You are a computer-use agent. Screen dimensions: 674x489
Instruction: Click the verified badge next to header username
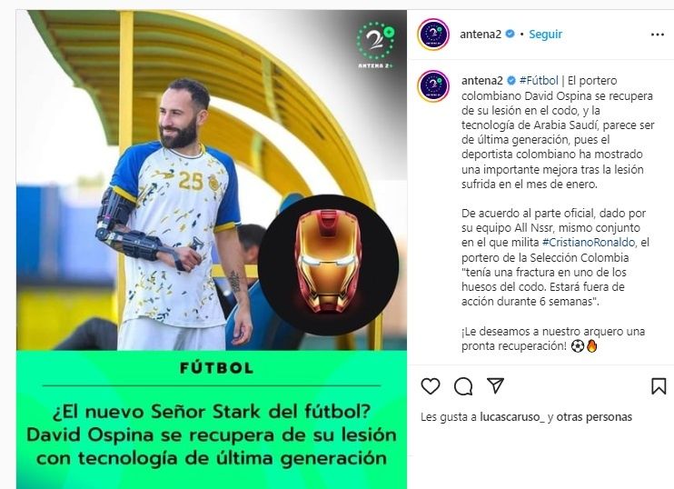510,34
